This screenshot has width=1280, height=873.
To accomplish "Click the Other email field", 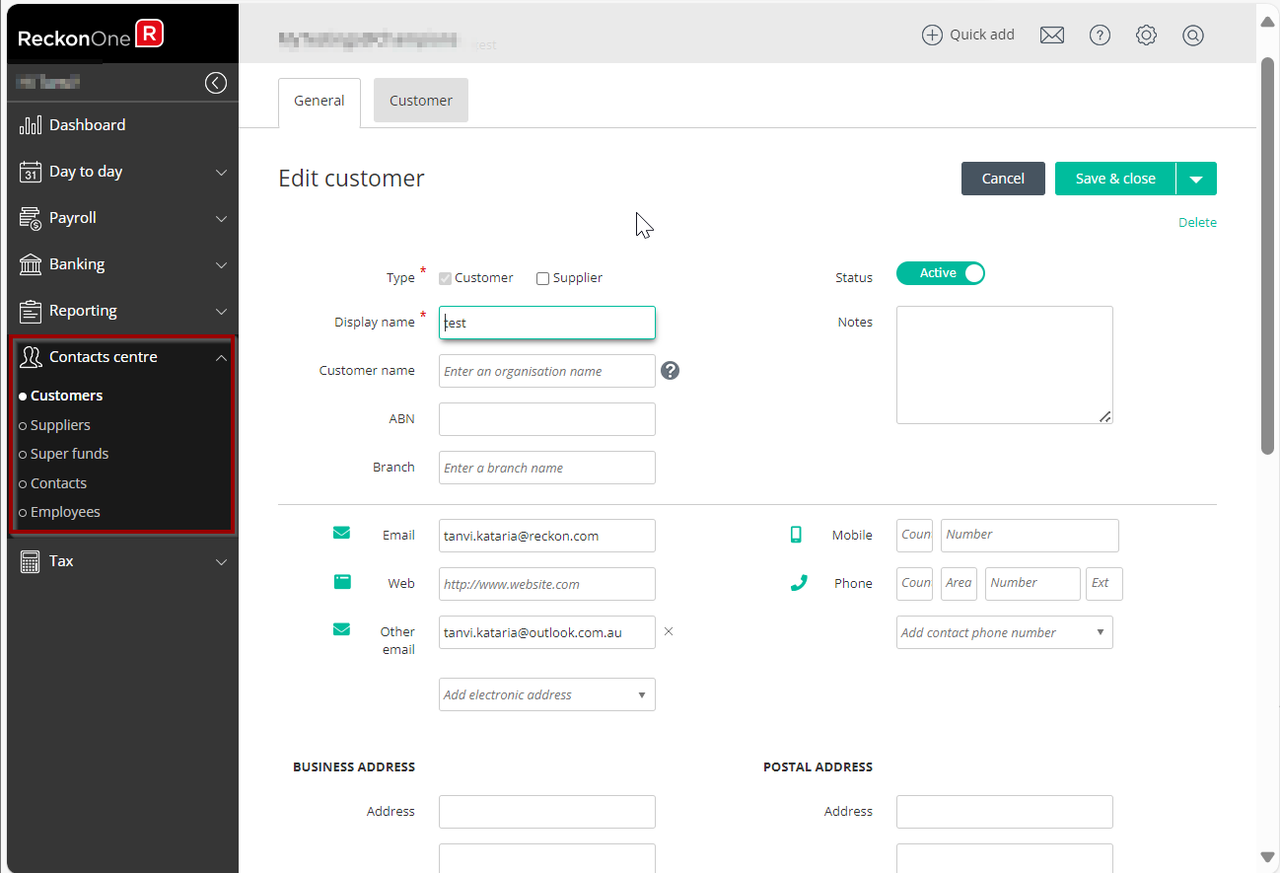I will 547,632.
